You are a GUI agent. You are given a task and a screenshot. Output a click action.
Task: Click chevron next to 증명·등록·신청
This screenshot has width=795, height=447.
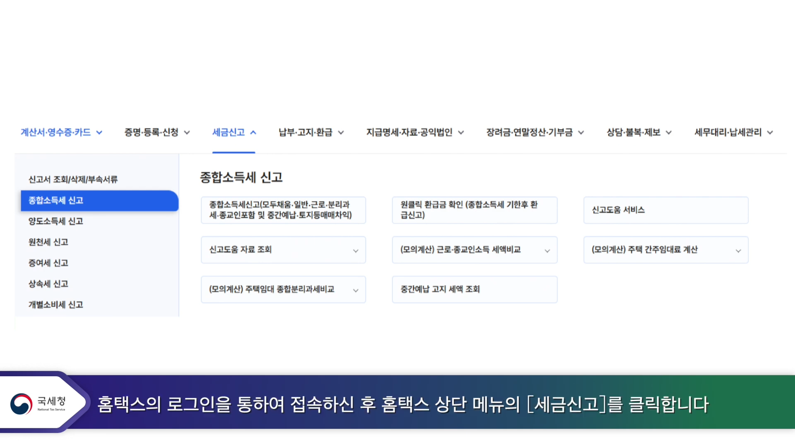tap(187, 133)
